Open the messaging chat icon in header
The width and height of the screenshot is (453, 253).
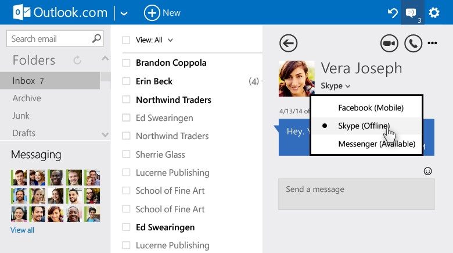point(412,13)
